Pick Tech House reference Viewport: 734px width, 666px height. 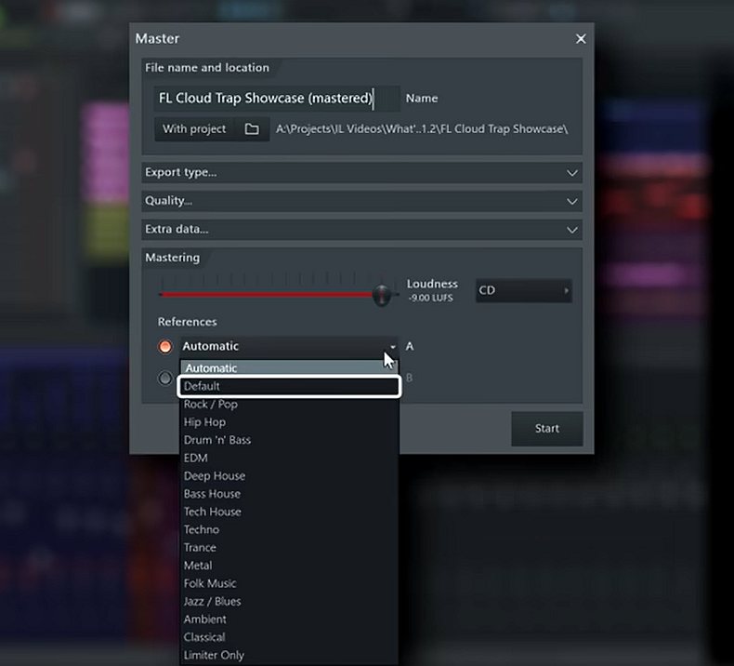289,512
